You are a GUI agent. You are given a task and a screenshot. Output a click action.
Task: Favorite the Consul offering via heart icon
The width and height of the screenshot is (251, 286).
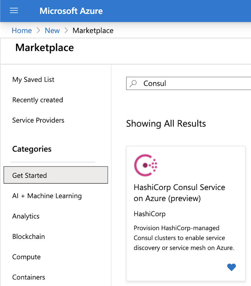231,267
